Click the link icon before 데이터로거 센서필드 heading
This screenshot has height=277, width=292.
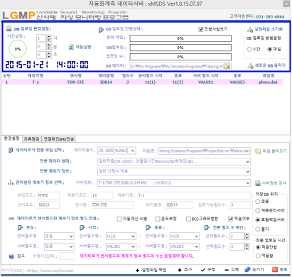tap(11, 218)
